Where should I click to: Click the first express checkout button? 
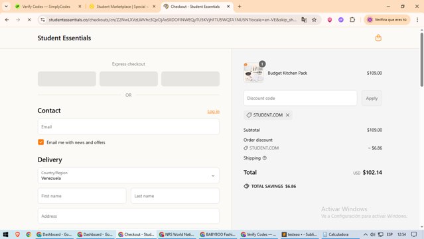(x=67, y=79)
